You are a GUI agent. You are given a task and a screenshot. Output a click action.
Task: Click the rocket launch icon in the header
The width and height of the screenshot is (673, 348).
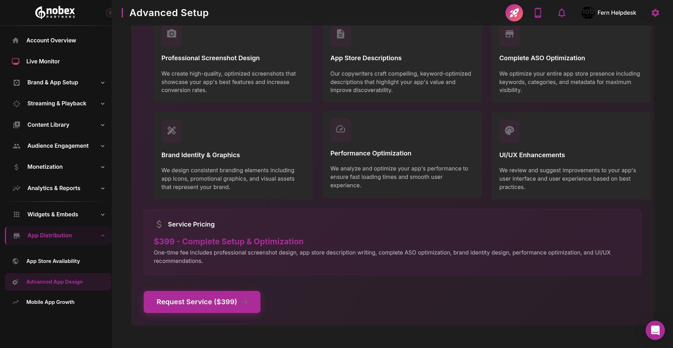pos(514,13)
